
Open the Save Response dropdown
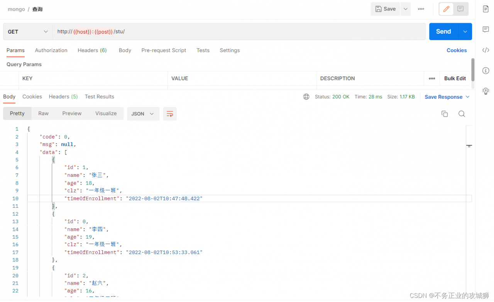click(x=447, y=97)
